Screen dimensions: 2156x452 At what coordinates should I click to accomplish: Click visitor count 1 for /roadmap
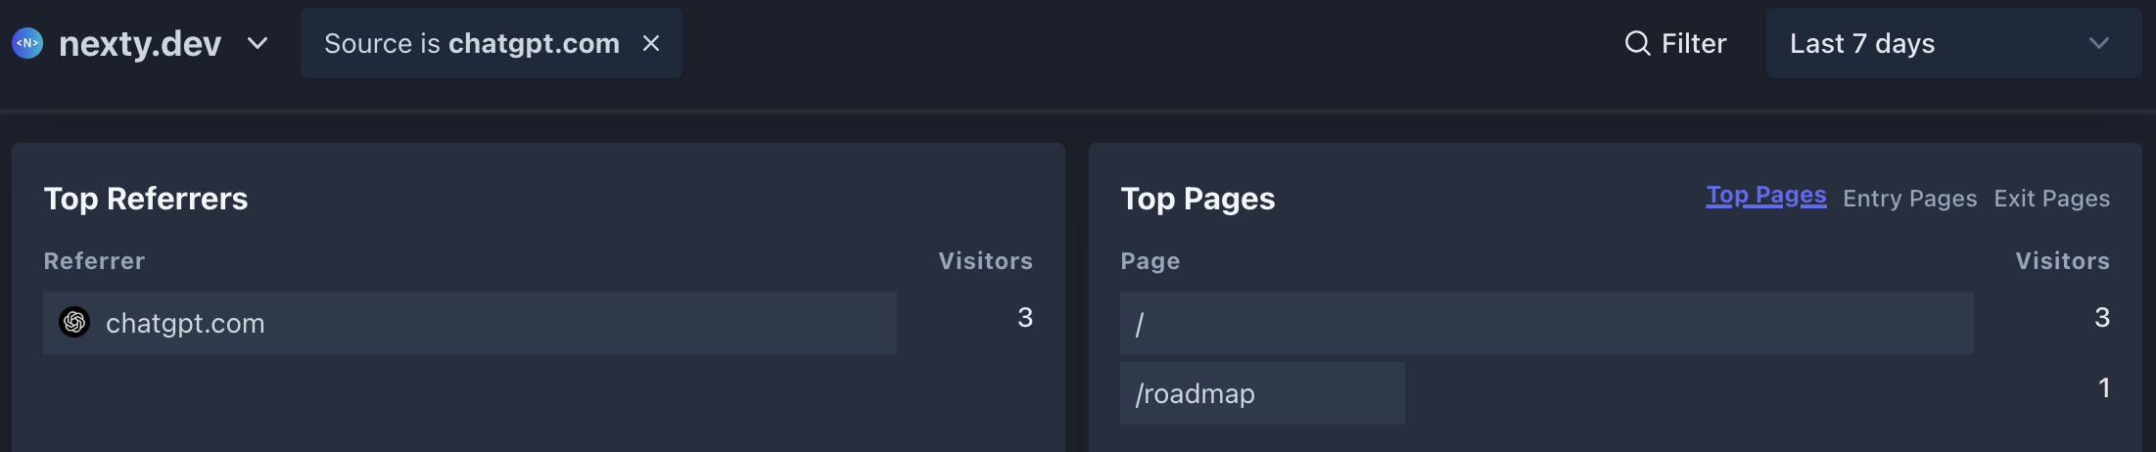tap(2104, 387)
